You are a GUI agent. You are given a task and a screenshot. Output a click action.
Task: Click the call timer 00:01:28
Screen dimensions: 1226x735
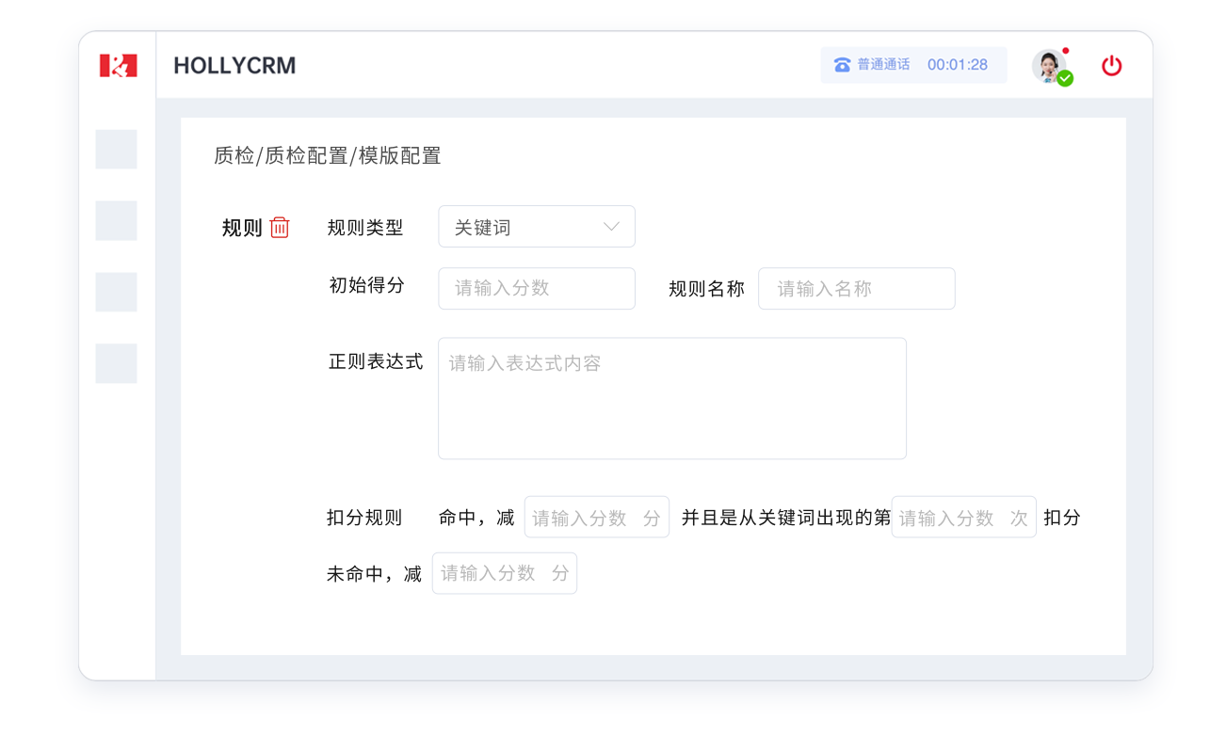957,65
